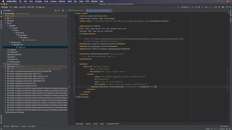Open the Build tool window at bottom

point(23,126)
